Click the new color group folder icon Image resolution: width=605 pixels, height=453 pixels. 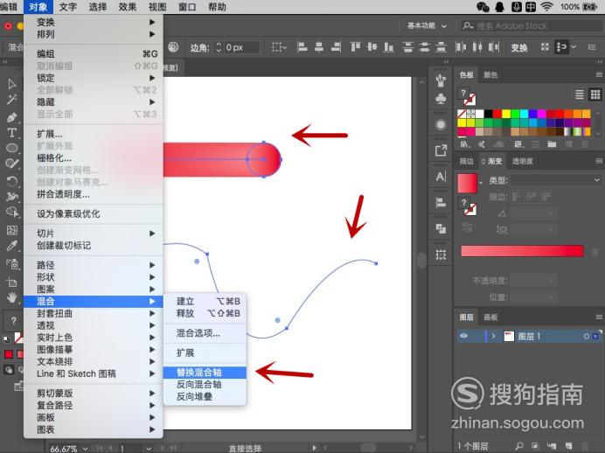click(552, 144)
